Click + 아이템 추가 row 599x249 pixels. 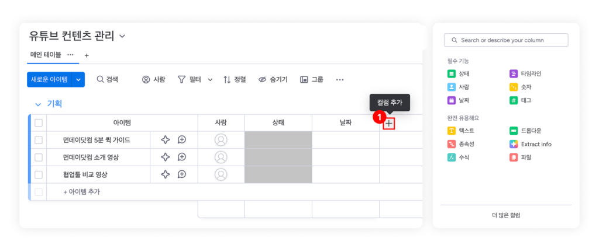(81, 192)
